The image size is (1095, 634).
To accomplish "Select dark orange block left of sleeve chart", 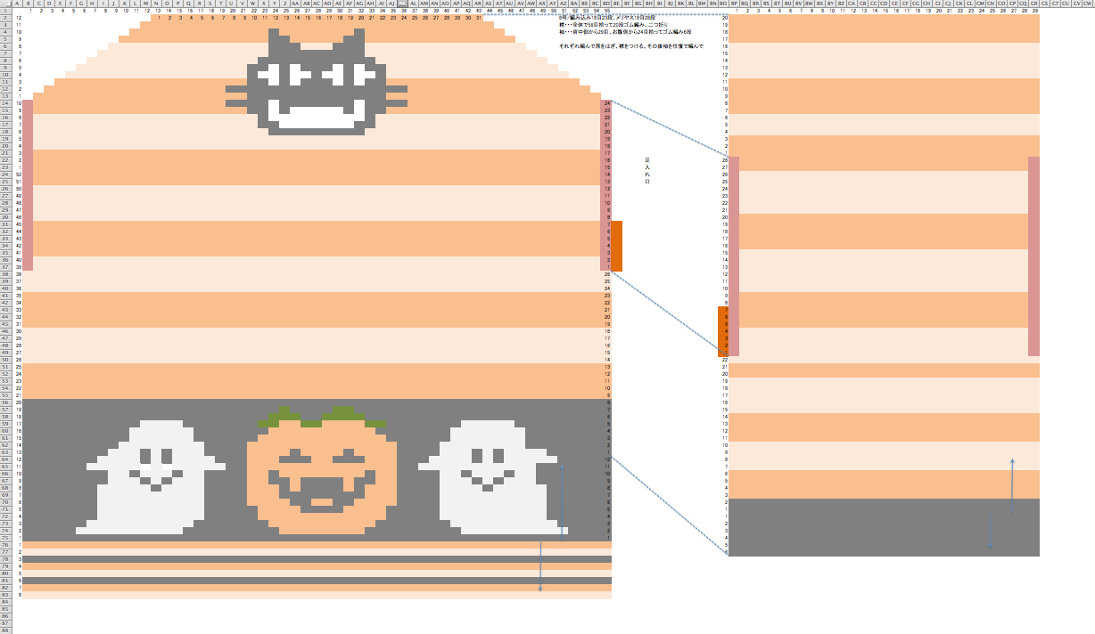I will pyautogui.click(x=723, y=331).
